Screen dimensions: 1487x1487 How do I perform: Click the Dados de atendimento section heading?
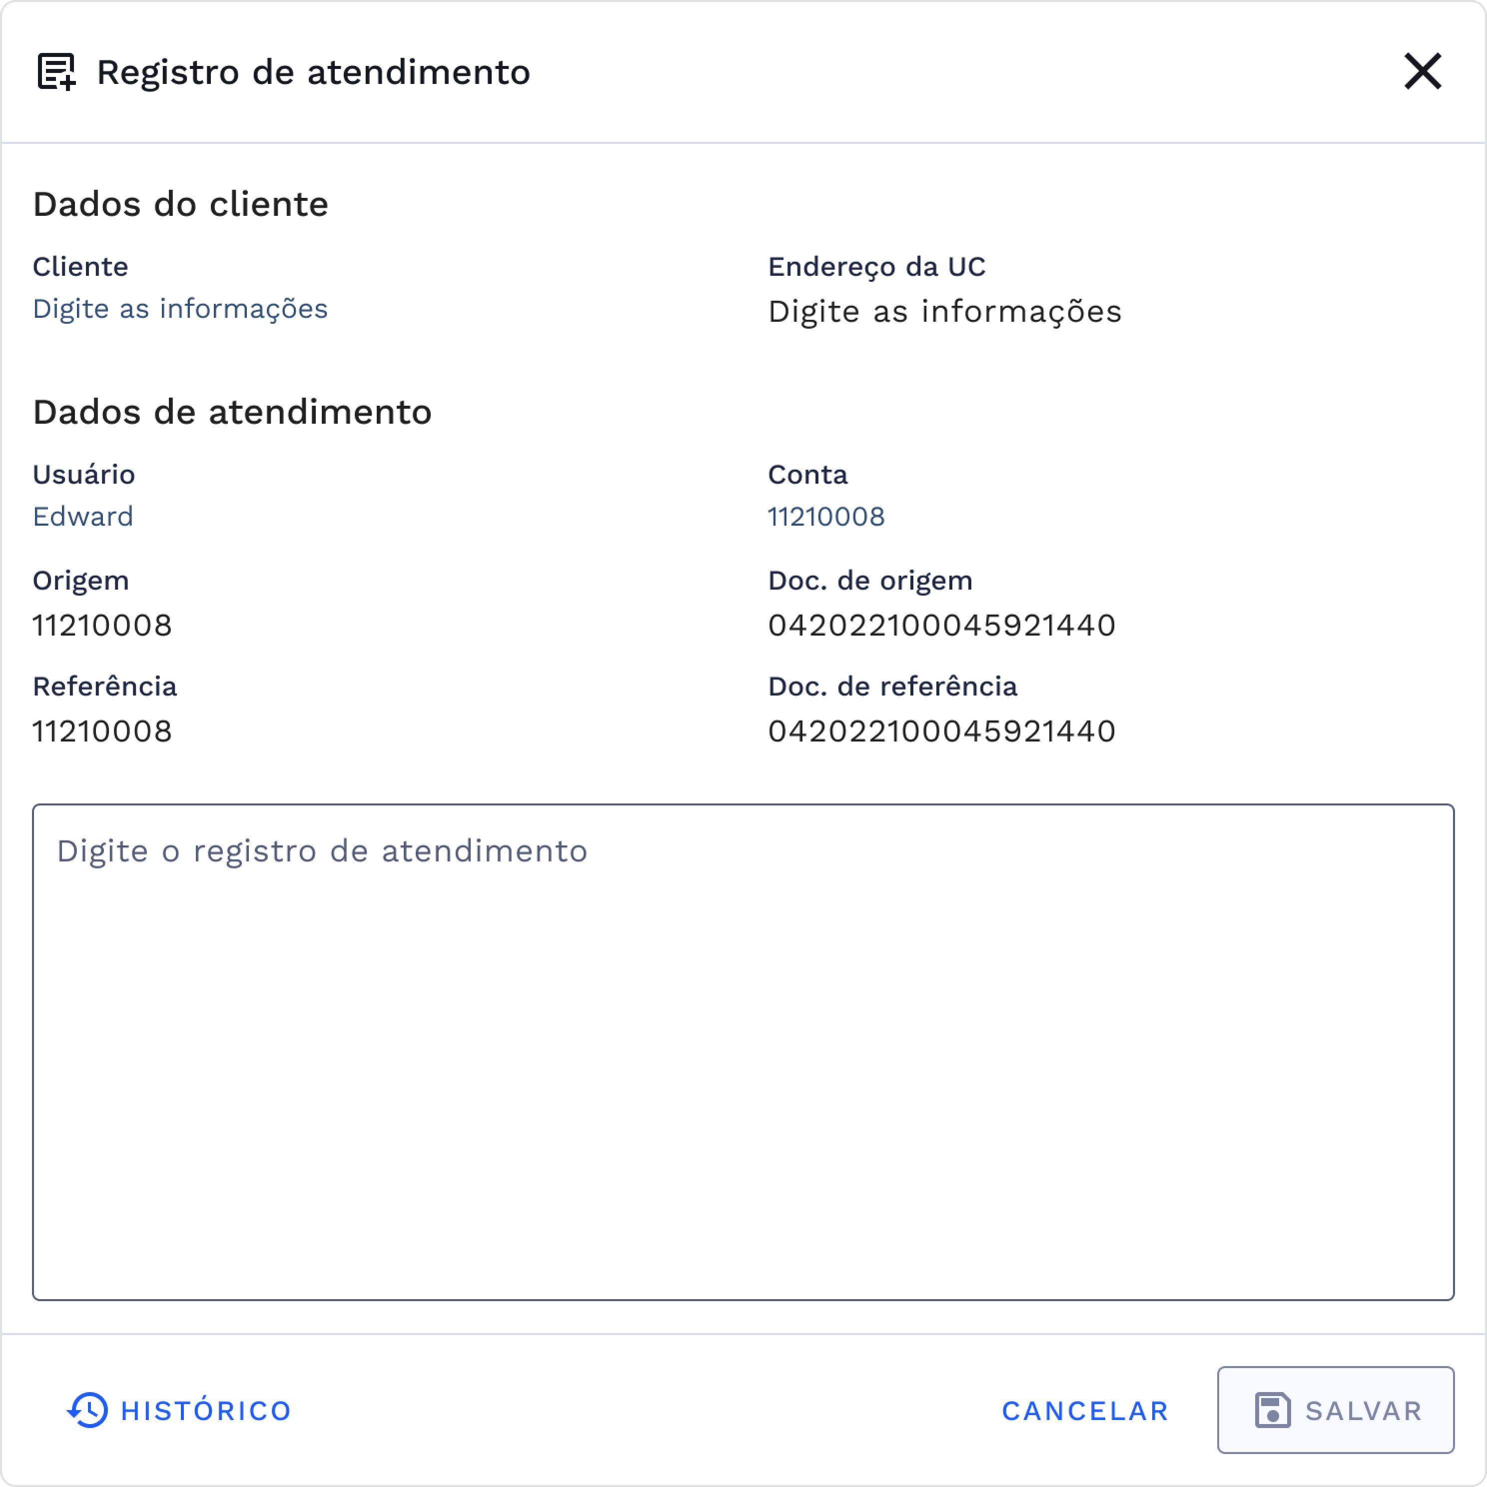click(x=232, y=411)
